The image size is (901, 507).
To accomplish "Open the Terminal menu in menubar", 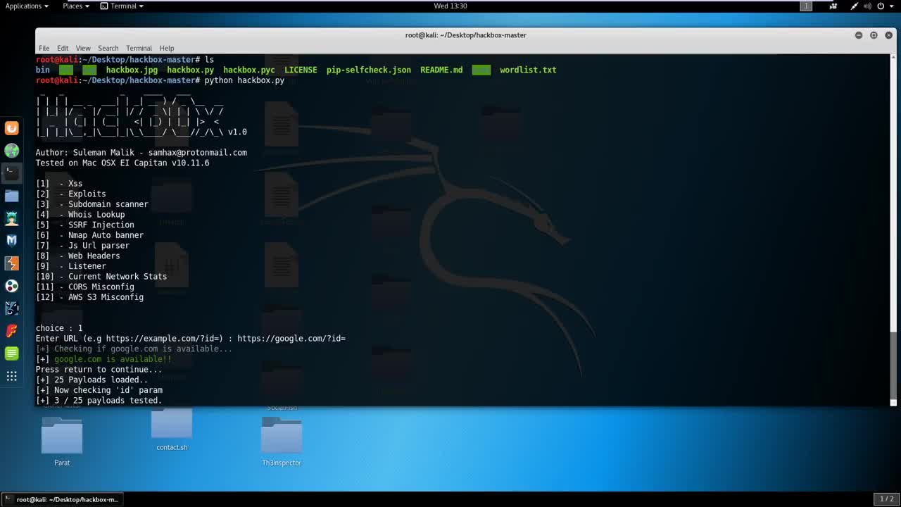I will click(139, 48).
